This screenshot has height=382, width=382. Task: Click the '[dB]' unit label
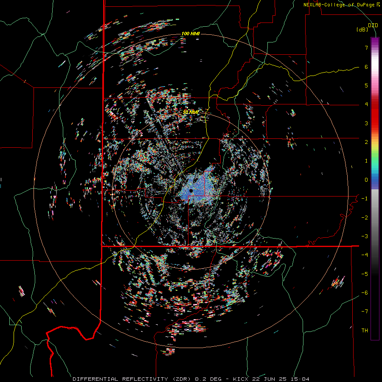click(x=362, y=30)
